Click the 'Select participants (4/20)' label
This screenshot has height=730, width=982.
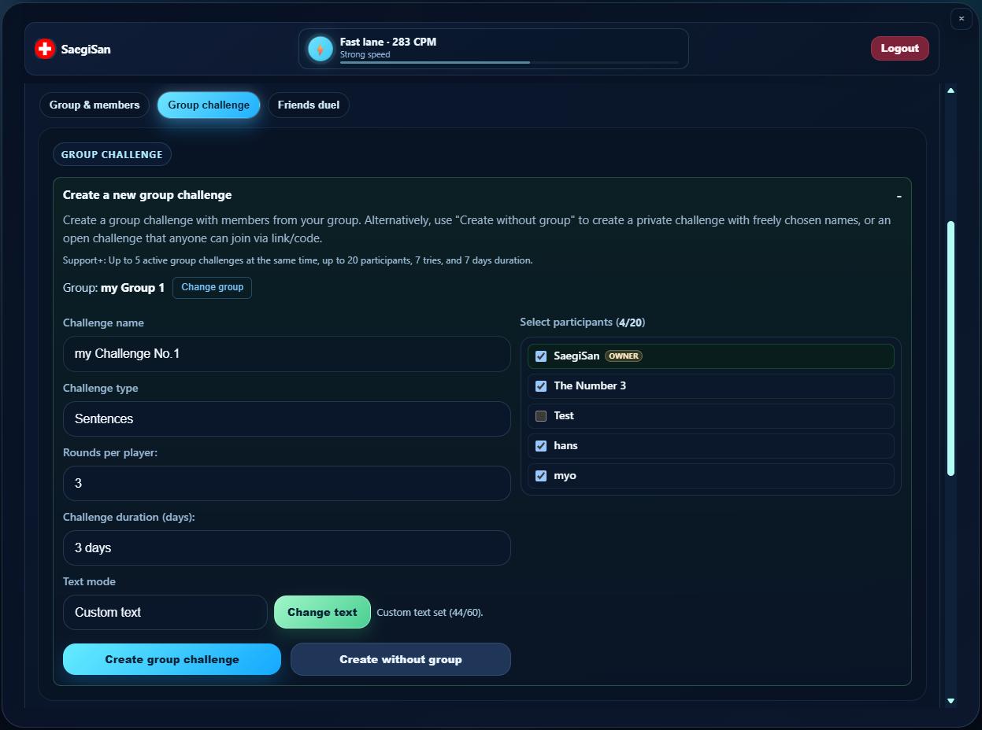click(x=583, y=322)
